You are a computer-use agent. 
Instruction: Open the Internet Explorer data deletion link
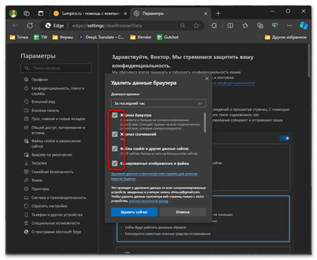pyautogui.click(x=154, y=176)
